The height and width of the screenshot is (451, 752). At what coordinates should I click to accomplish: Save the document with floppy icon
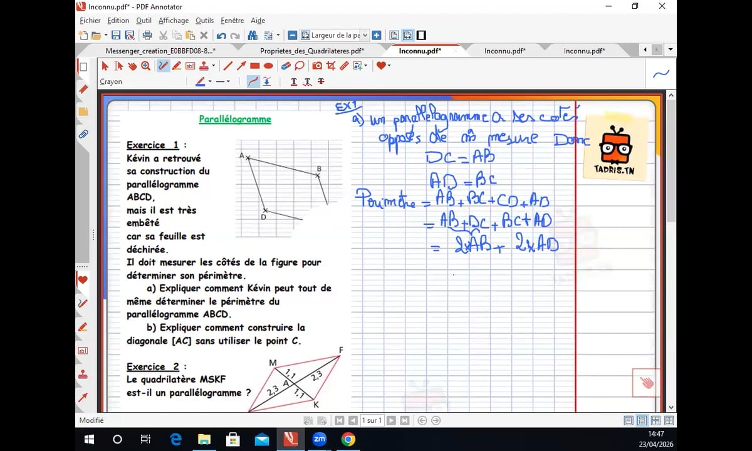pyautogui.click(x=116, y=36)
